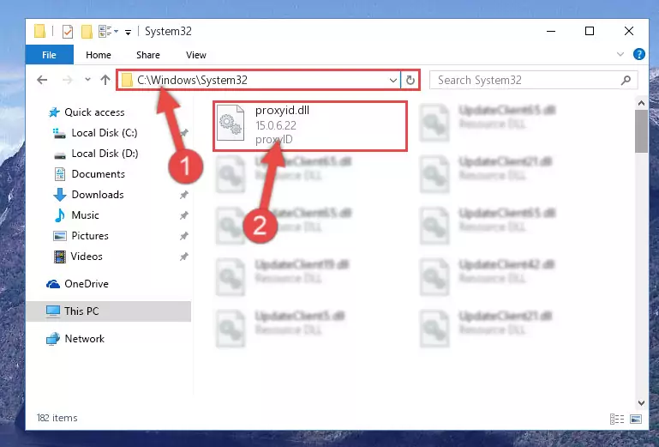The image size is (659, 447).
Task: Click the C:\Windows\System32 address bar
Action: point(259,80)
